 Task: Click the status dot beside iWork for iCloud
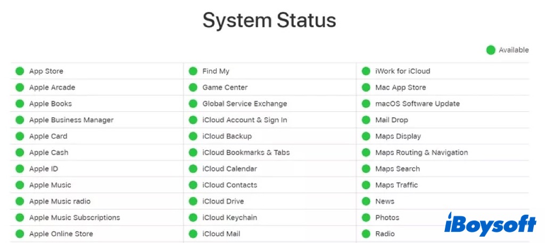pos(366,71)
